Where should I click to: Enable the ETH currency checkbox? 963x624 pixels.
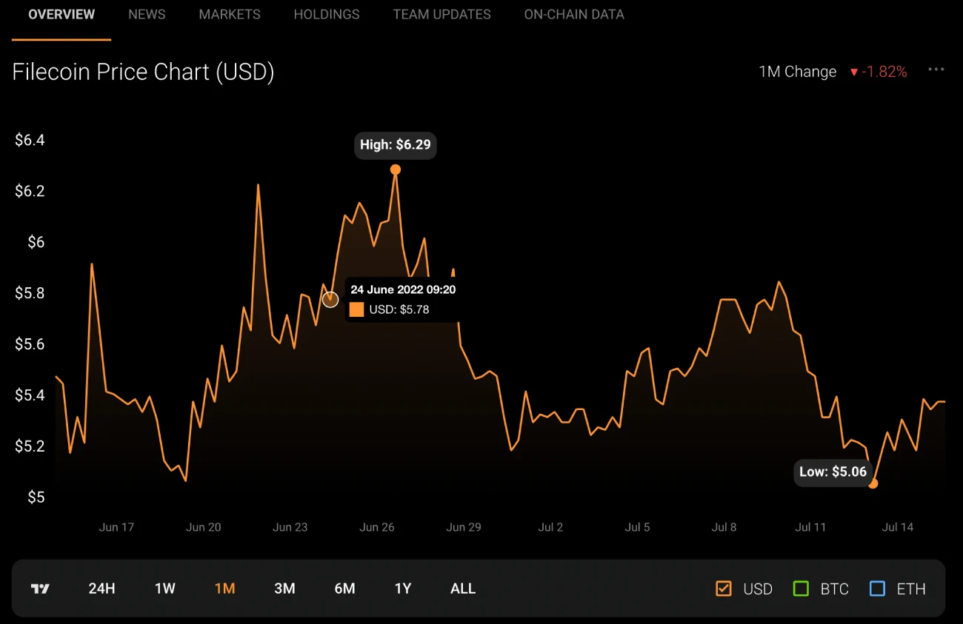878,589
